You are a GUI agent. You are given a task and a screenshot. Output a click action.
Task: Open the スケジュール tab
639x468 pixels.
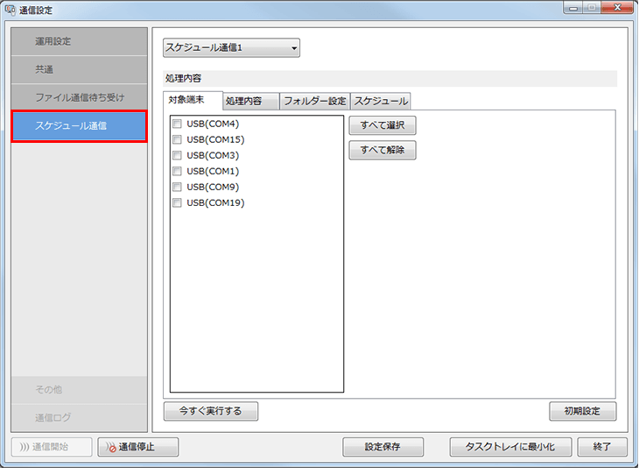click(x=380, y=101)
